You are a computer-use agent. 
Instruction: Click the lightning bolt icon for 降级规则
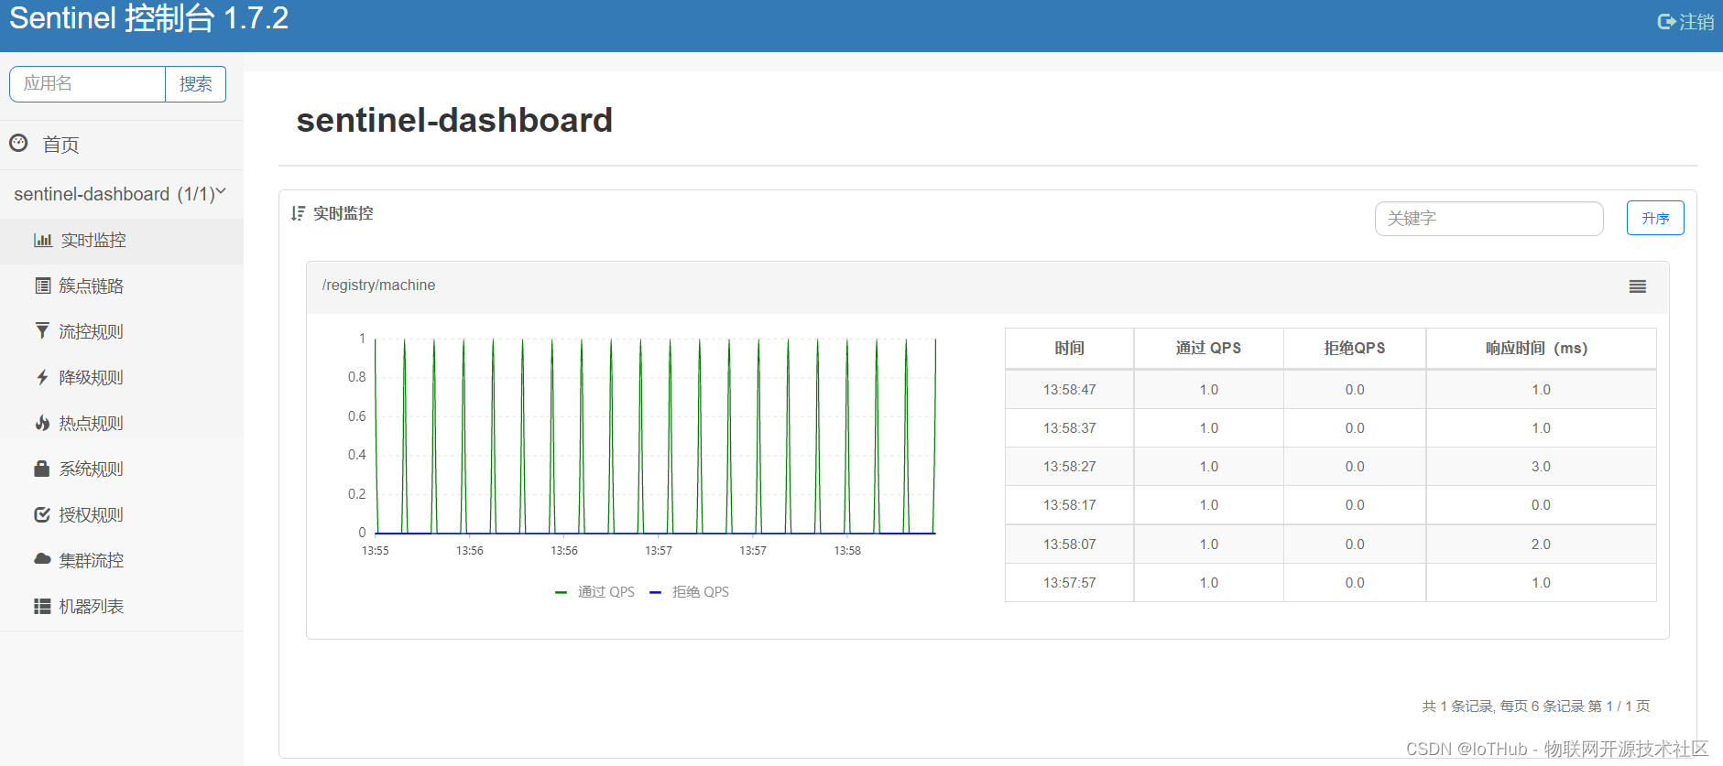point(42,377)
